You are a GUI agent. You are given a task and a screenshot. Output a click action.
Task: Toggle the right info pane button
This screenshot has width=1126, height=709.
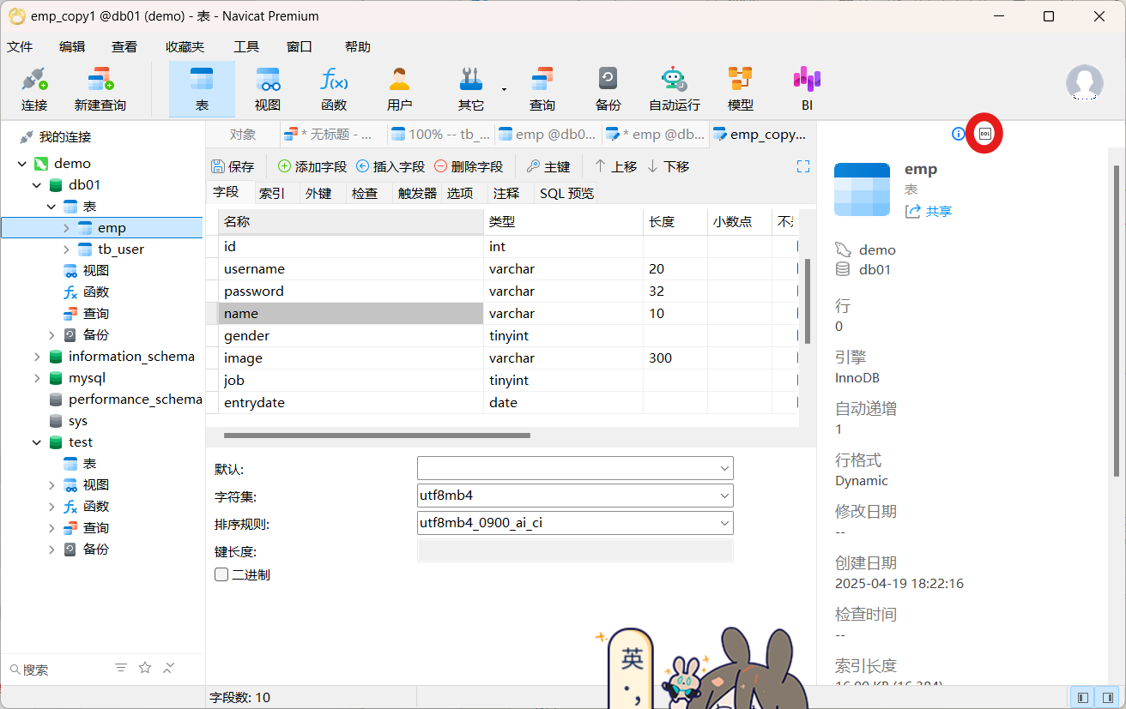click(x=1107, y=697)
